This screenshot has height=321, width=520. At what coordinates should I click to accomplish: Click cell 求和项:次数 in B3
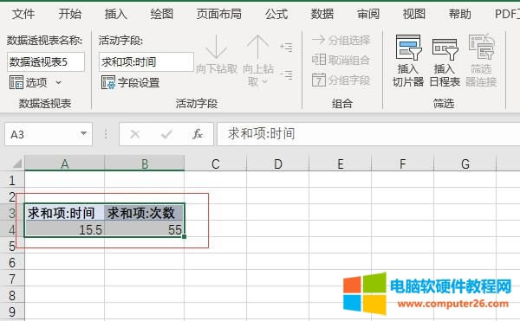(144, 213)
